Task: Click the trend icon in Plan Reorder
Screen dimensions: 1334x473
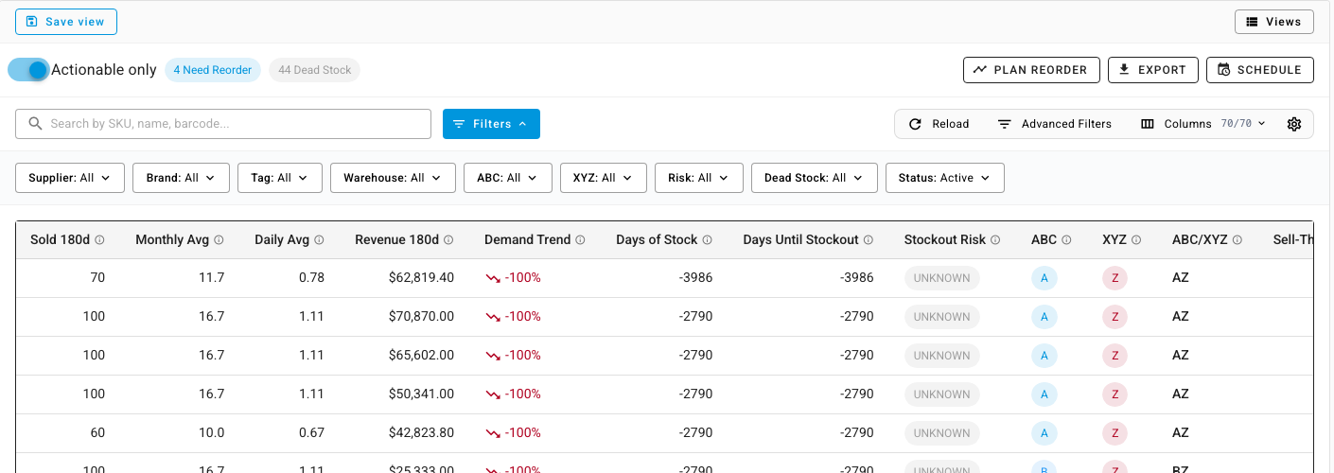Action: pos(980,70)
